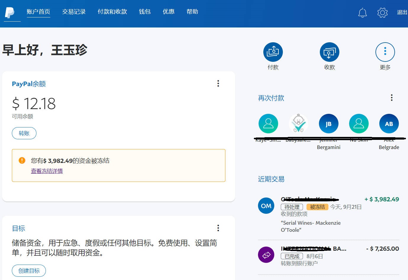Open the 钱包 tab
408x280 pixels.
[145, 12]
